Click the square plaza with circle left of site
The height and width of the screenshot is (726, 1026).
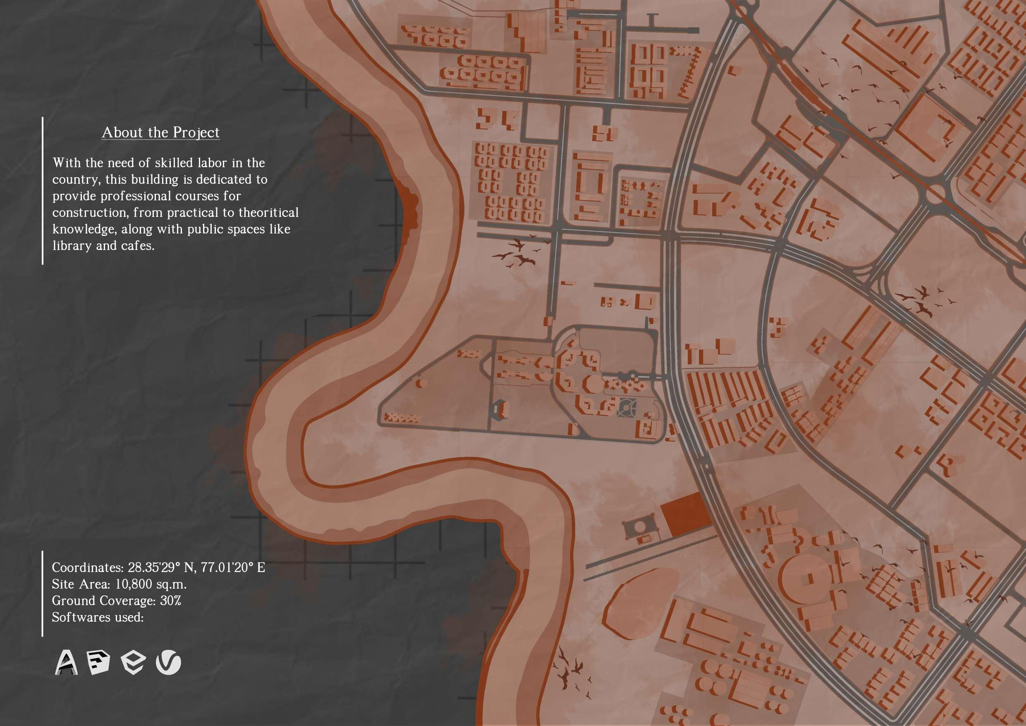click(640, 527)
